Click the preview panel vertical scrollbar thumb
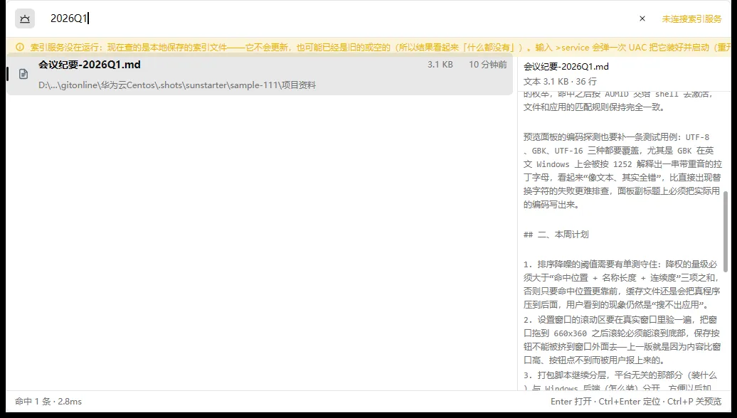Screen dimensions: 737x418 (x=725, y=231)
